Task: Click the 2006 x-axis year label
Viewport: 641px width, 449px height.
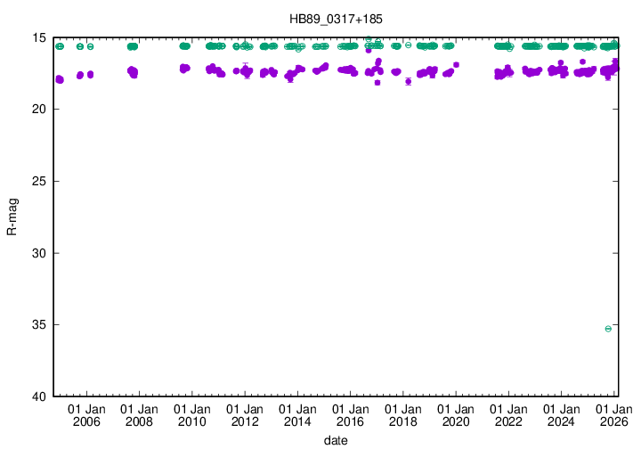Action: pyautogui.click(x=86, y=421)
